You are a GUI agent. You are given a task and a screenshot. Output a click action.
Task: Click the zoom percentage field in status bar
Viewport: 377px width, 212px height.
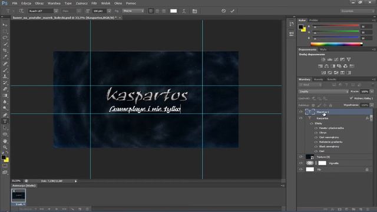click(16, 181)
